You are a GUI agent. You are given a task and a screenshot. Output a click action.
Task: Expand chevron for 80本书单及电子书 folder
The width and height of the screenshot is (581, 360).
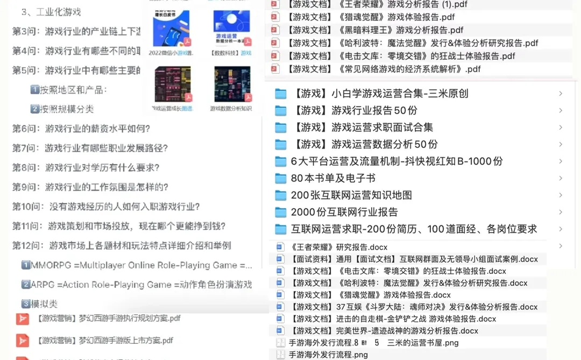click(561, 178)
